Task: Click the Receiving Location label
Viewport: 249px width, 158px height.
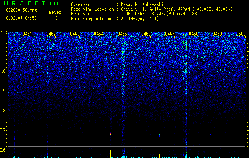Action: coord(92,9)
